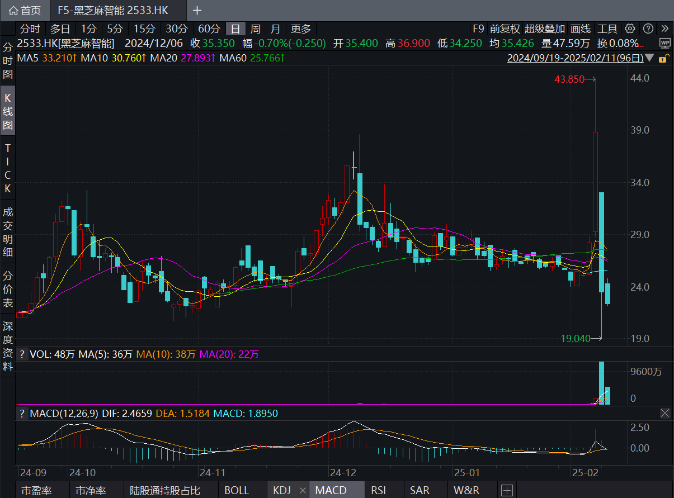Click the 收 35.350 closing price value

[213, 44]
